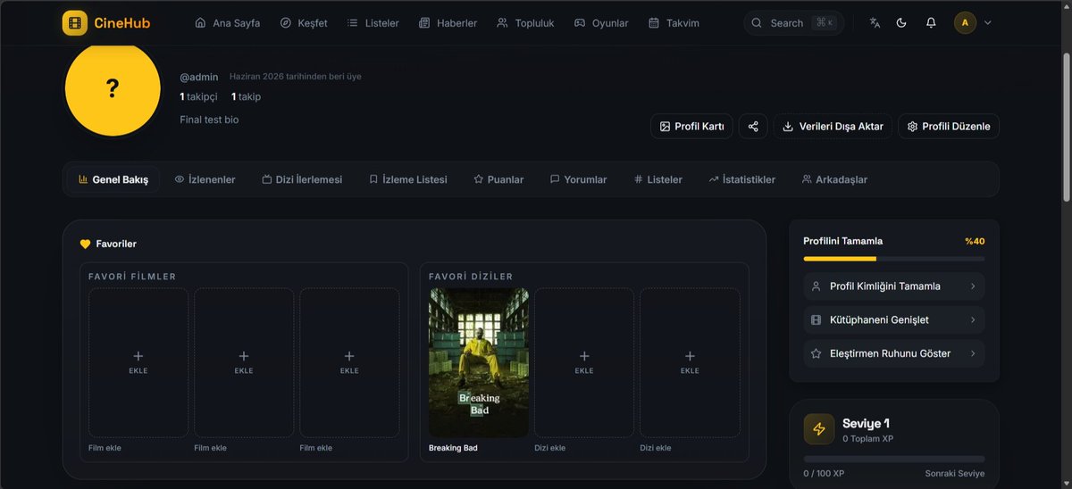The height and width of the screenshot is (489, 1072).
Task: Open Topluluk navigation item
Action: coord(525,22)
